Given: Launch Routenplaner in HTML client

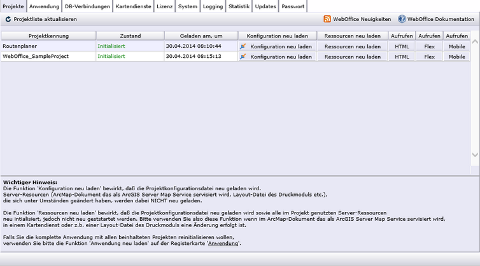Looking at the screenshot, I should tap(402, 46).
